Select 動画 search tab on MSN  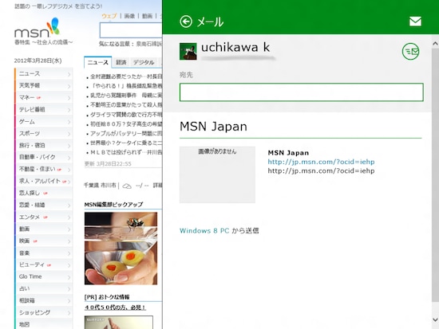pos(147,16)
